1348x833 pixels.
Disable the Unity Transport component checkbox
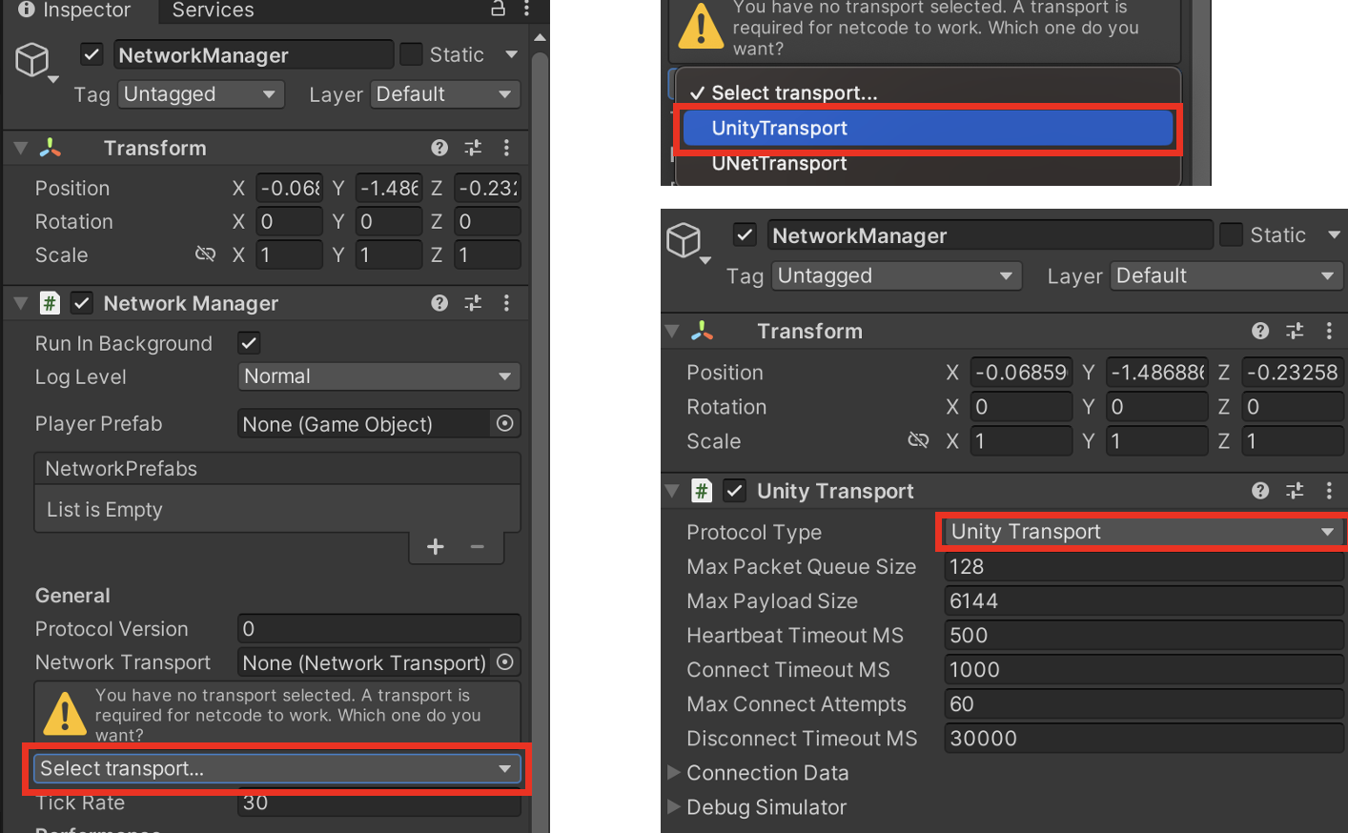[734, 491]
